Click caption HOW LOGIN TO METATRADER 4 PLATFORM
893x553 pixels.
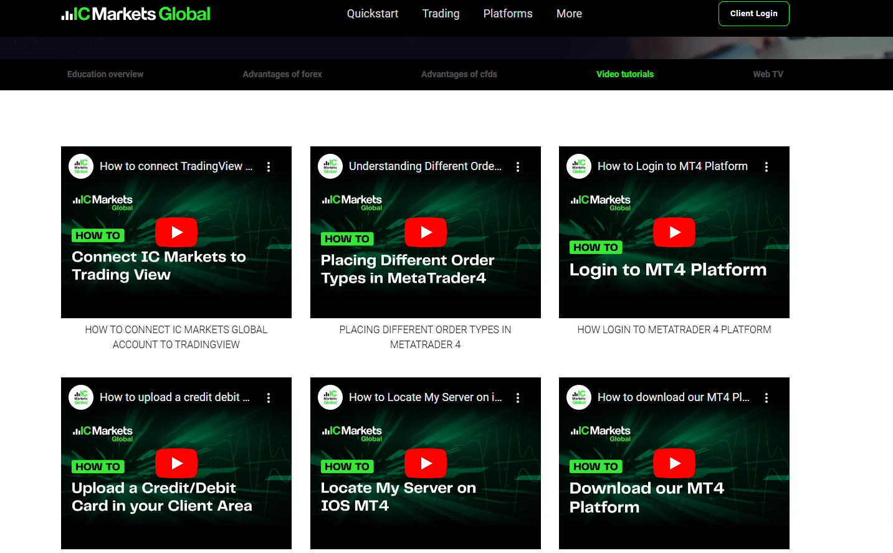click(x=674, y=329)
